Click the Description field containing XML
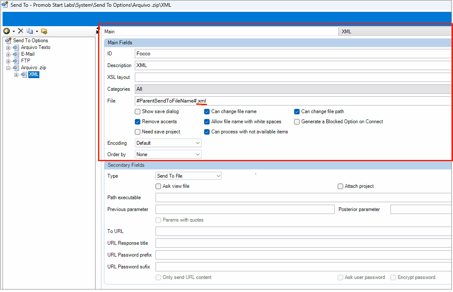The height and width of the screenshot is (292, 453). (x=293, y=65)
